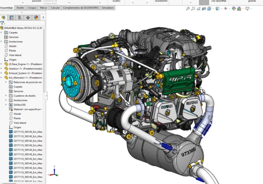Expand the Exhaust_System<2> component
Image resolution: width=263 pixels, height=184 pixels.
point(1,73)
